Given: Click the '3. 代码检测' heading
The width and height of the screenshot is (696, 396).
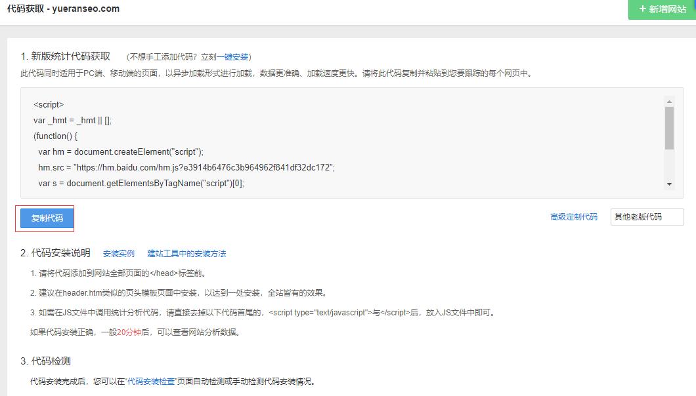Looking at the screenshot, I should click(45, 361).
